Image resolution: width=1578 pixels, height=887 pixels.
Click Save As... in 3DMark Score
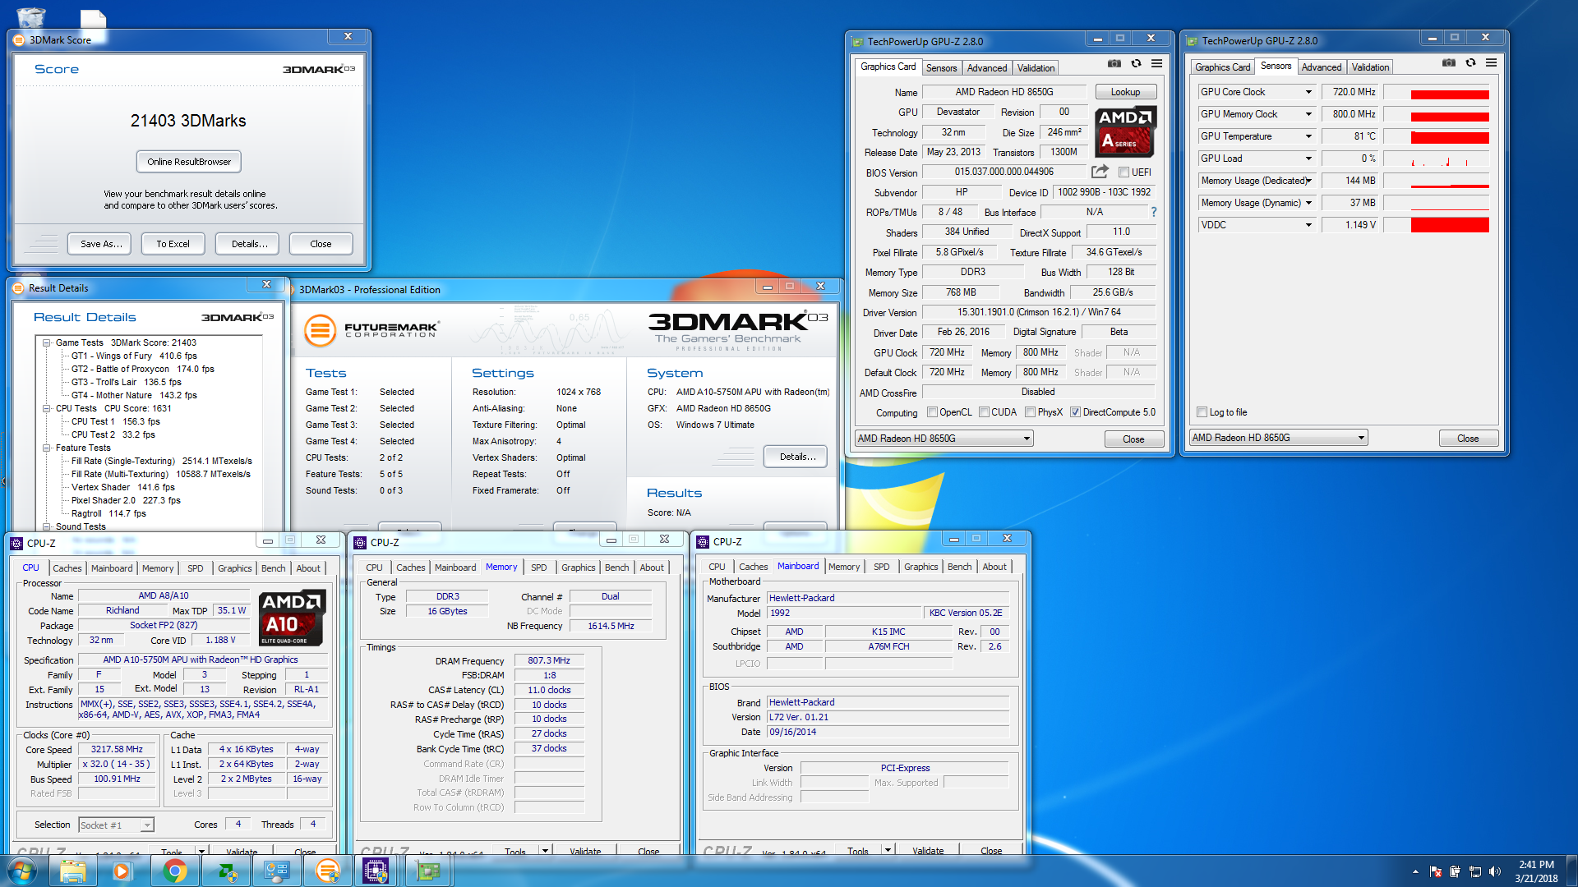(101, 244)
